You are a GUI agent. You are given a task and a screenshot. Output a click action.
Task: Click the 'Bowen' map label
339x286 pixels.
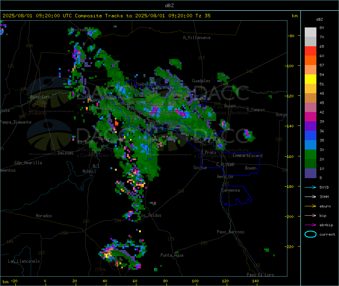click(250, 168)
